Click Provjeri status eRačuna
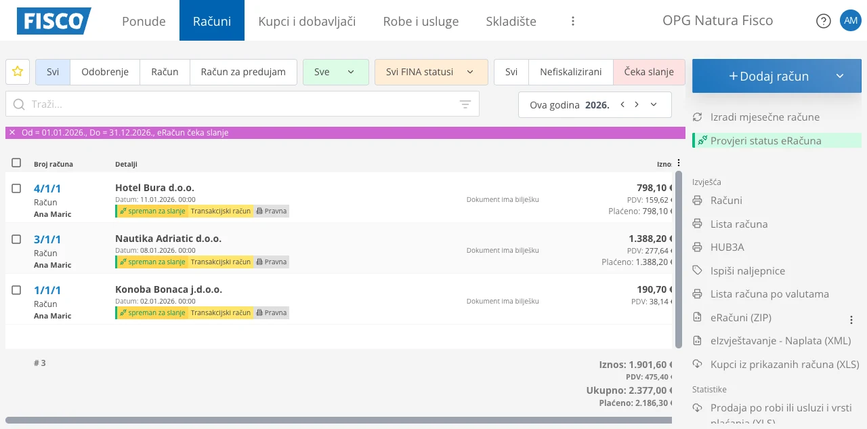Screen dimensions: 867x429 [x=765, y=141]
